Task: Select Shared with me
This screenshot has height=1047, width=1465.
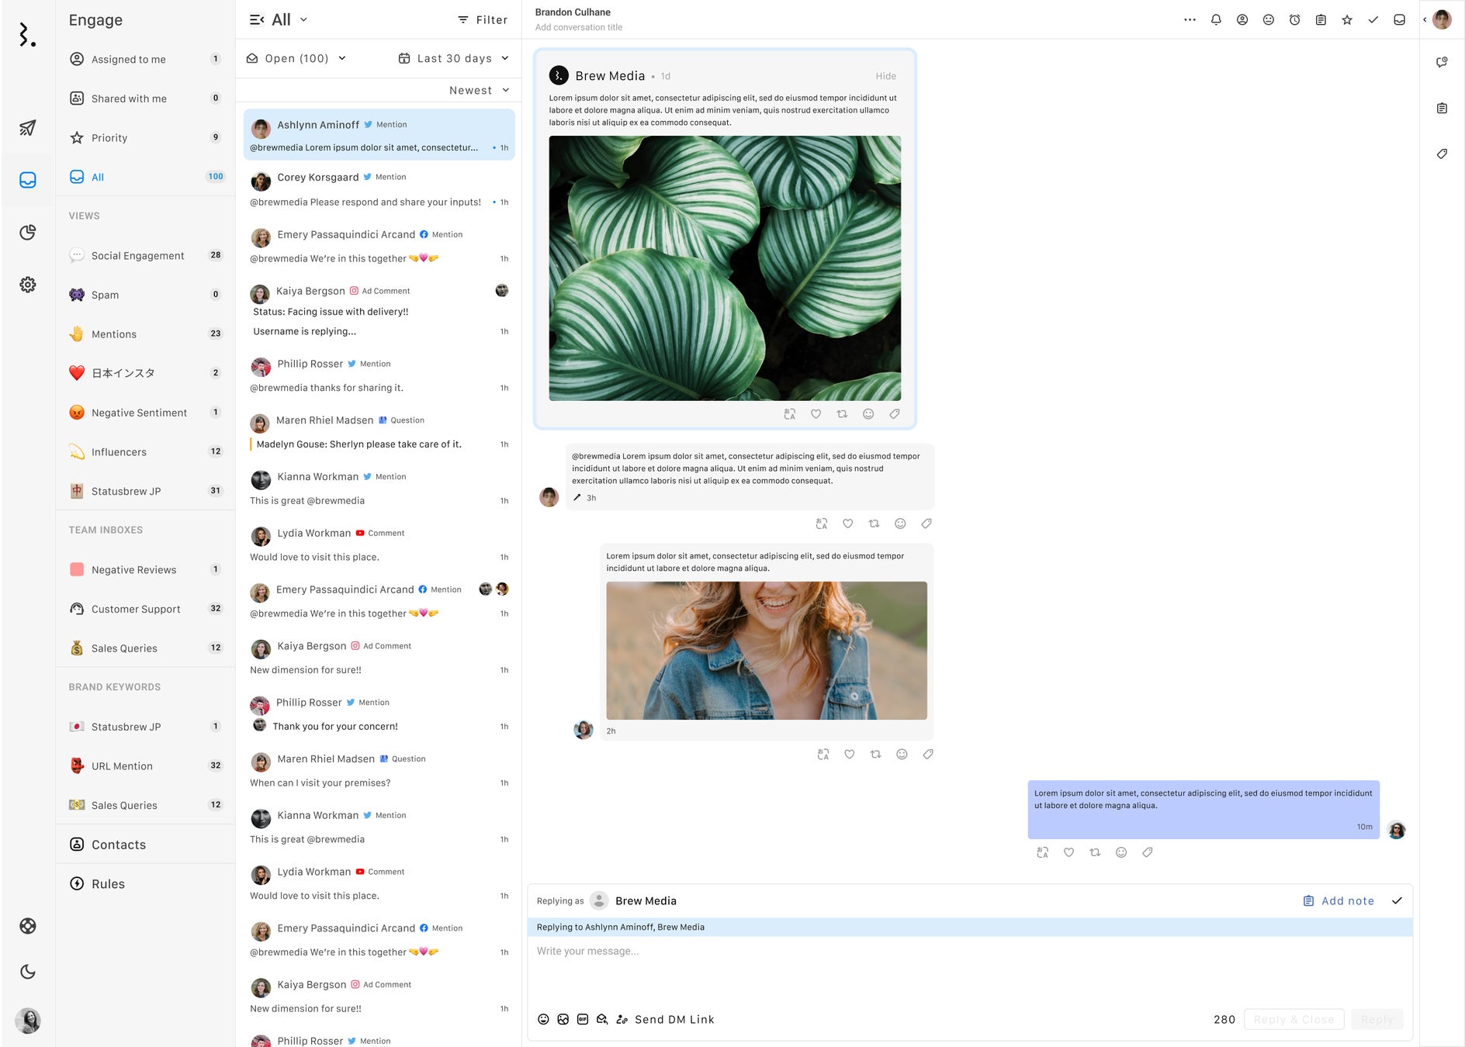Action: tap(145, 98)
